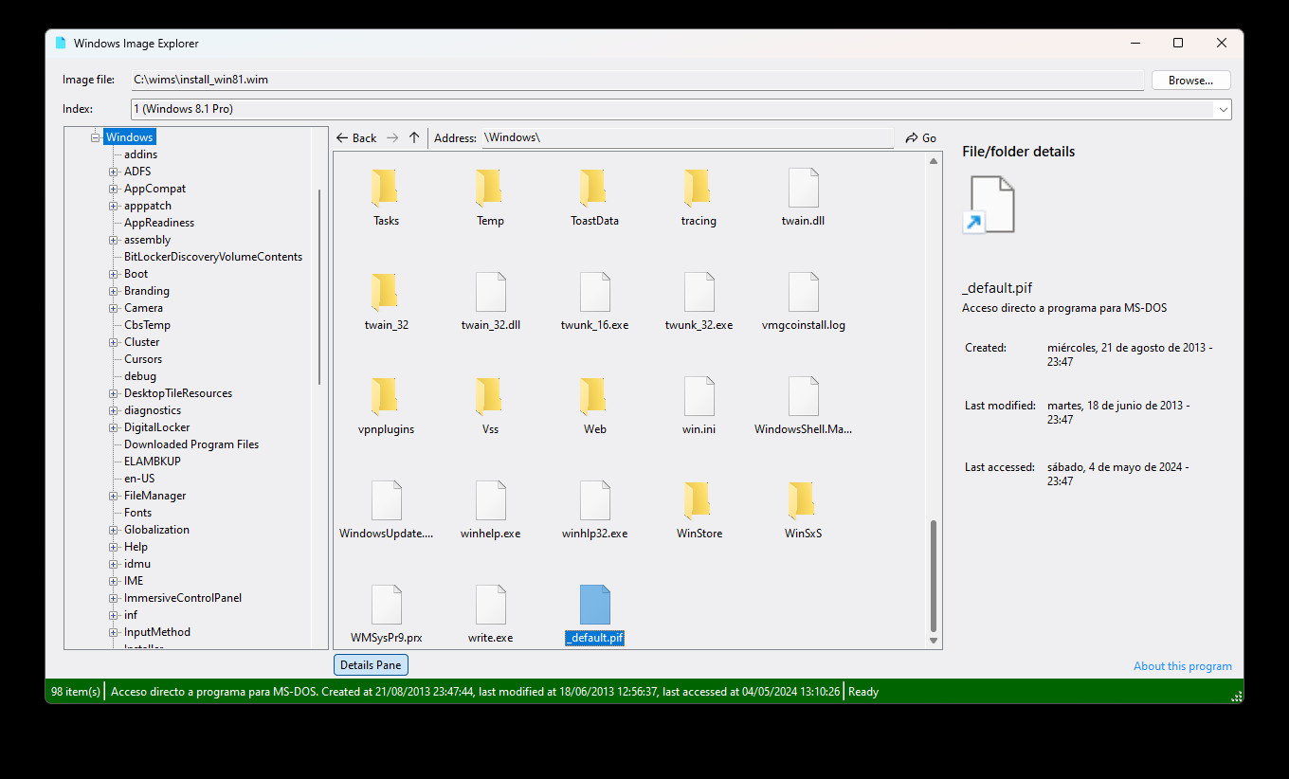The height and width of the screenshot is (779, 1289).
Task: Open the Tasks folder icon
Action: (x=385, y=188)
